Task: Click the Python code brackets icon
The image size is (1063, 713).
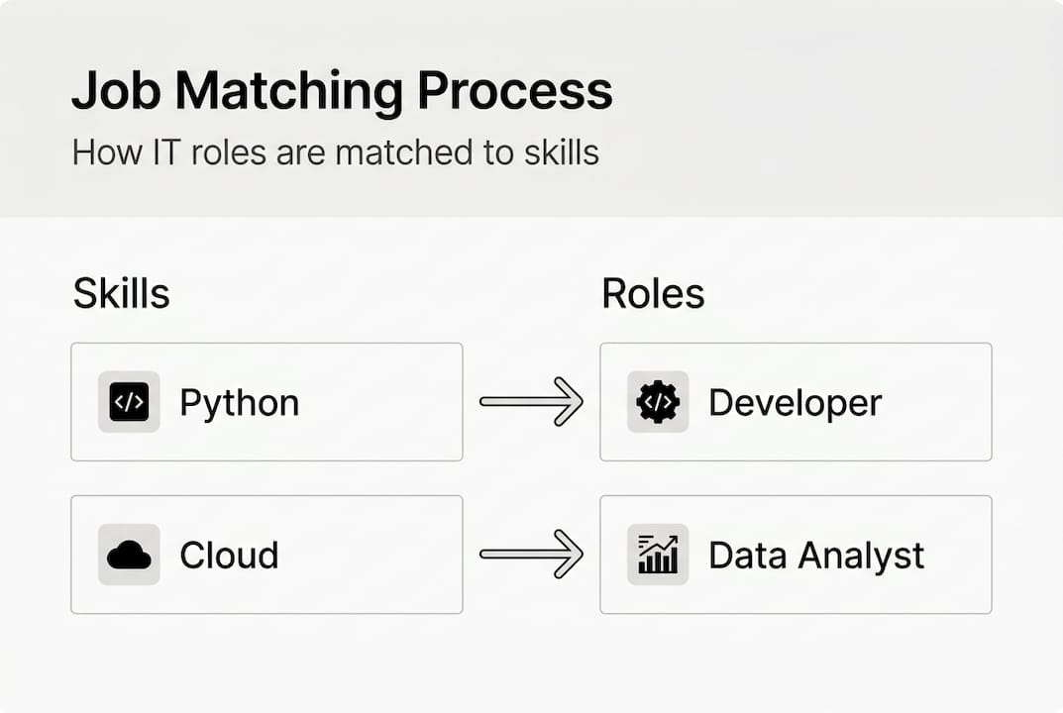Action: click(129, 402)
